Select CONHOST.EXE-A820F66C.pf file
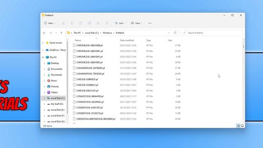This screenshot has height=148, width=263. 90,102
